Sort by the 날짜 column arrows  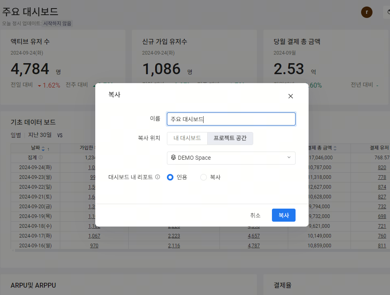(x=43, y=149)
